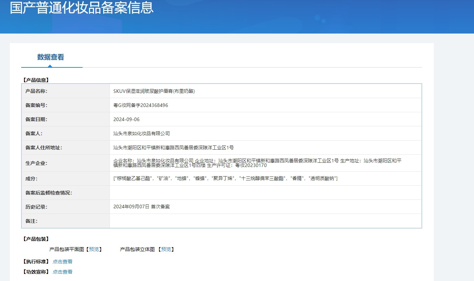Click the page title 国产普通化妆品备案信息
474x281 pixels.
82,8
